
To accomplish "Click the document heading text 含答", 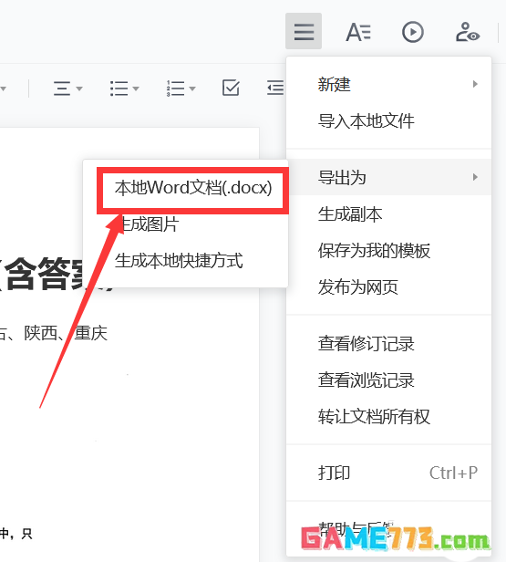I will coord(36,273).
